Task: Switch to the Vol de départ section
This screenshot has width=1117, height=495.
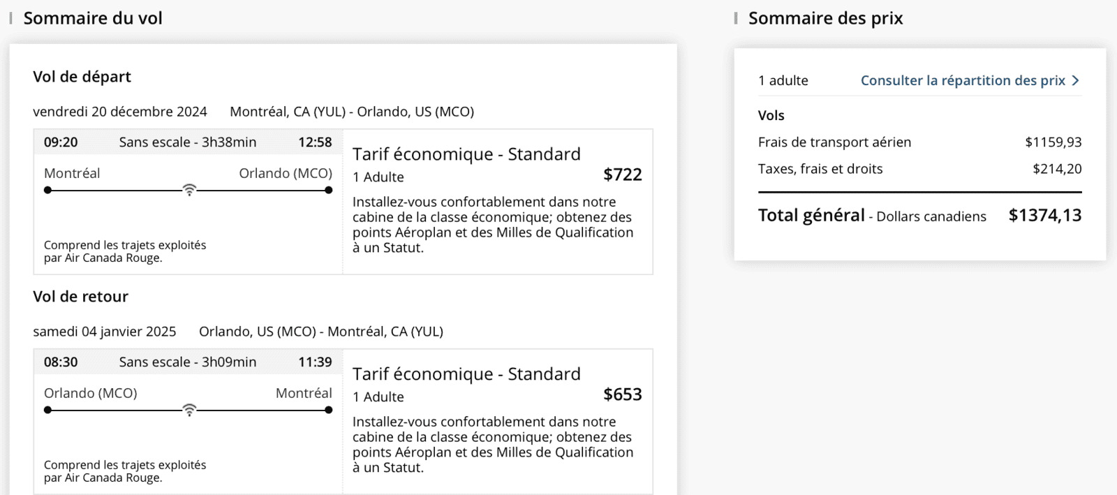Action: point(82,77)
